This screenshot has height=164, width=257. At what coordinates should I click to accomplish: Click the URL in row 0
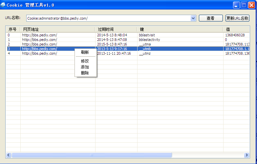click(39, 35)
